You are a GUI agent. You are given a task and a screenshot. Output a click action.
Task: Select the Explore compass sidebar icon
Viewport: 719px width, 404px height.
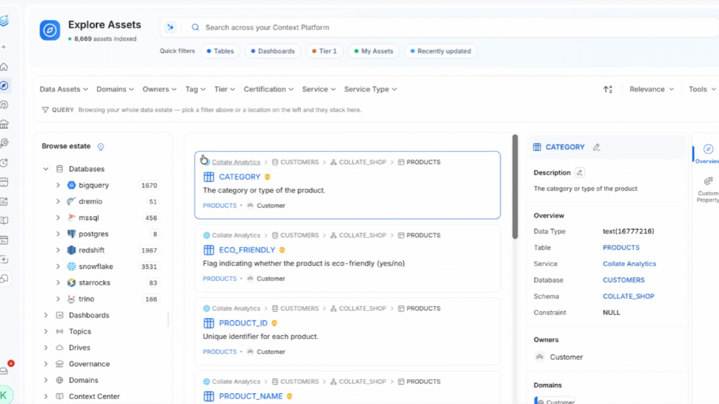[x=4, y=85]
